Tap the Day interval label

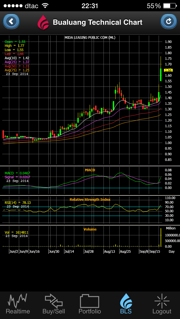172,251
